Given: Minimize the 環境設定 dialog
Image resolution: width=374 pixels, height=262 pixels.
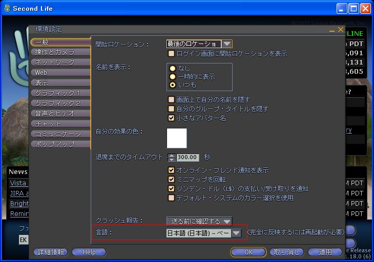Looking at the screenshot, I should click(332, 31).
